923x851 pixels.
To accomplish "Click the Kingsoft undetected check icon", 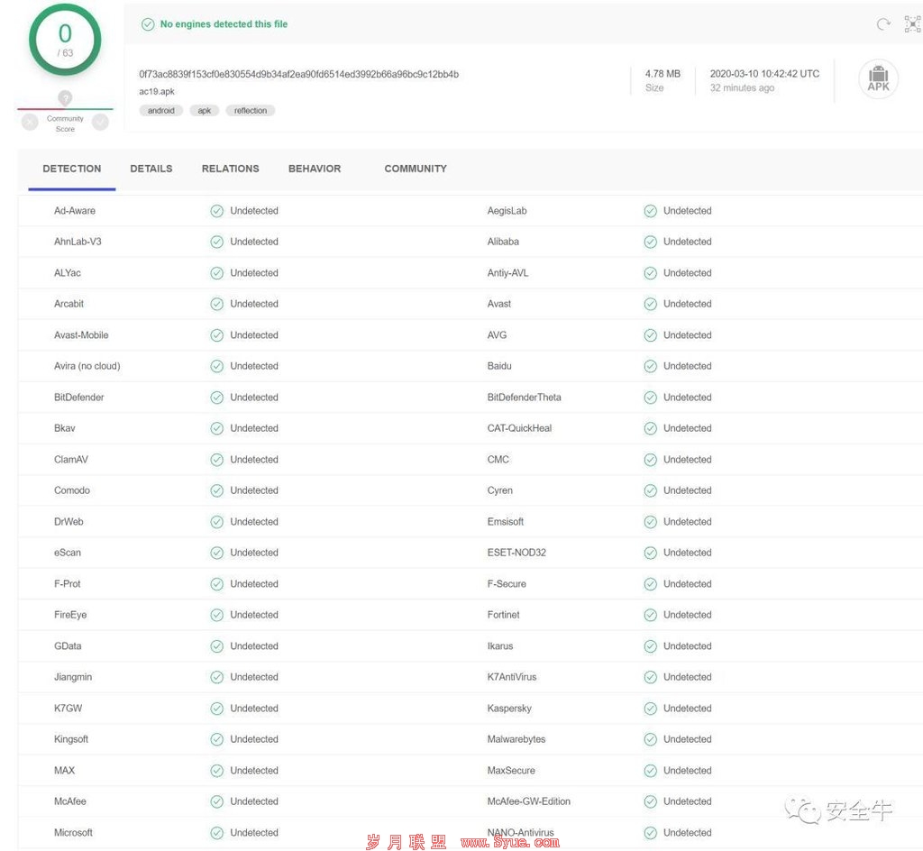I will [x=217, y=739].
